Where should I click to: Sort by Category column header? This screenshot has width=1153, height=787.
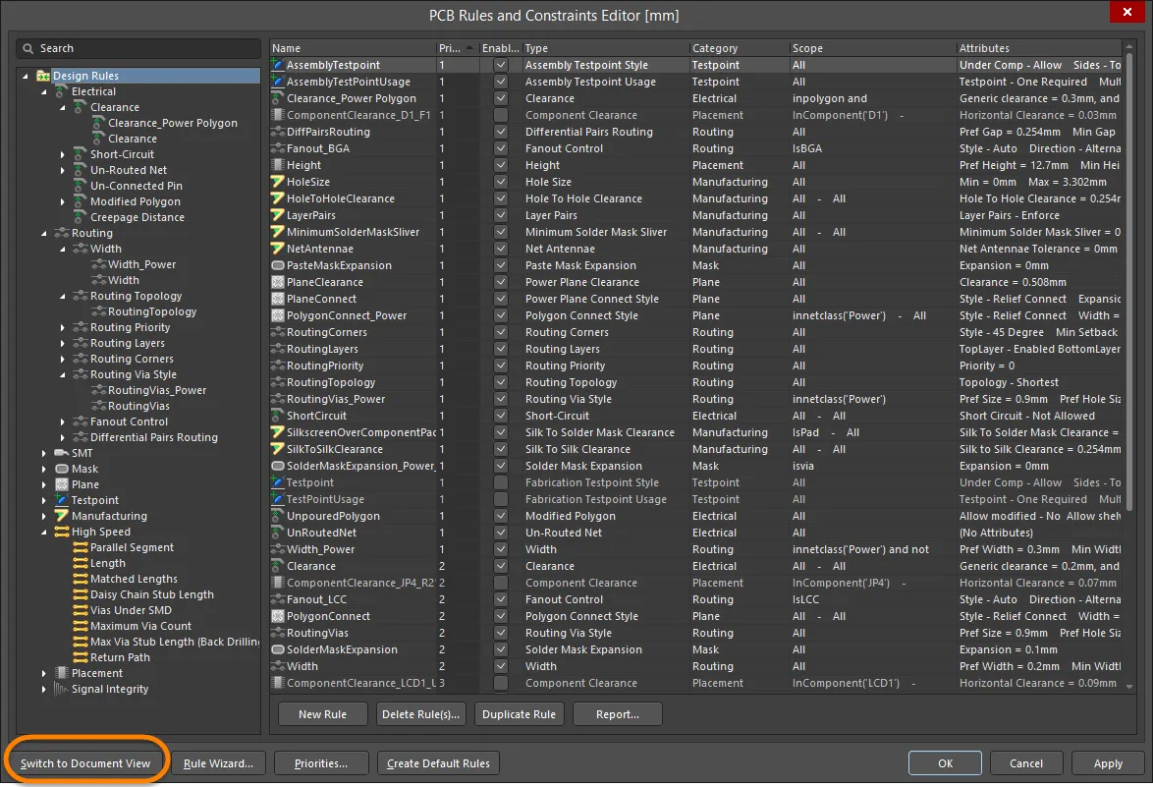coord(739,48)
